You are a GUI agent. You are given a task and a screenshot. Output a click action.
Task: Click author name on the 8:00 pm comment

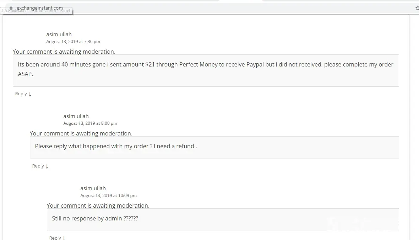pos(76,116)
